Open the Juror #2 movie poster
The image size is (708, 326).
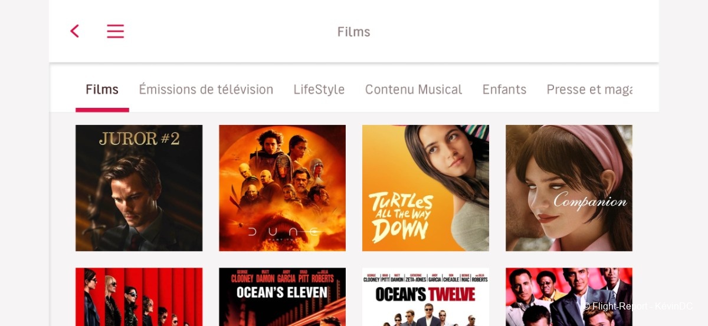point(139,188)
